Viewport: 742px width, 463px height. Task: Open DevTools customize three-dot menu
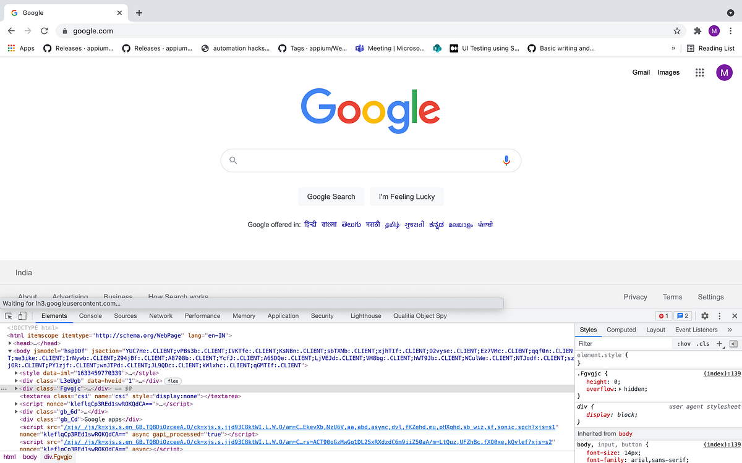719,315
